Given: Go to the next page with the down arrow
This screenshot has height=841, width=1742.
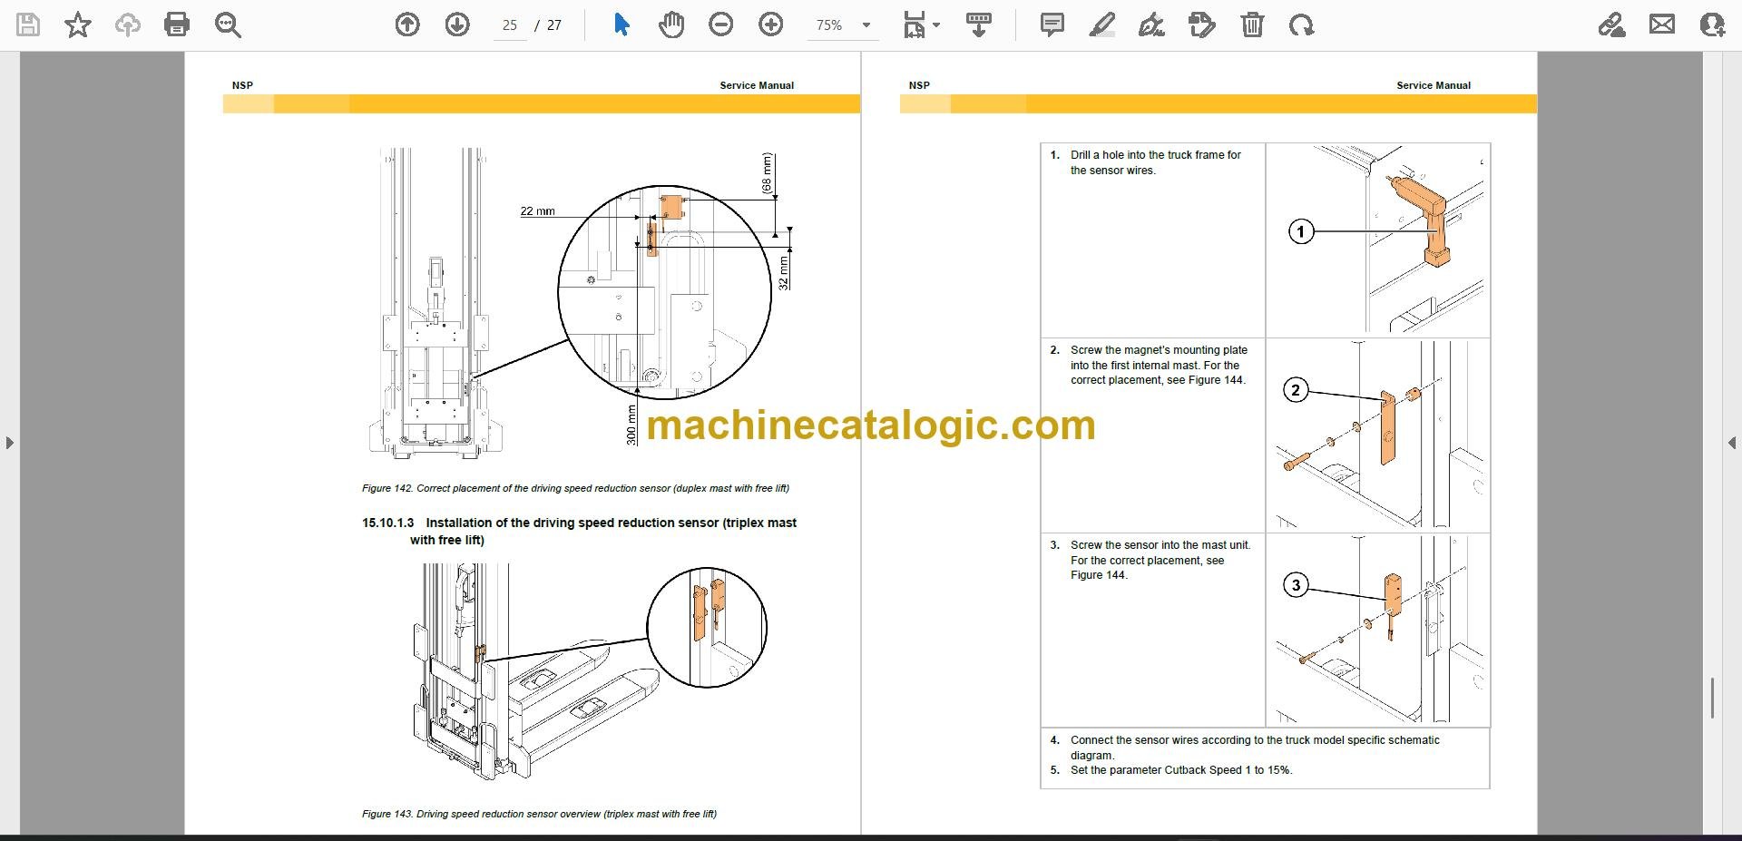Looking at the screenshot, I should tap(457, 24).
